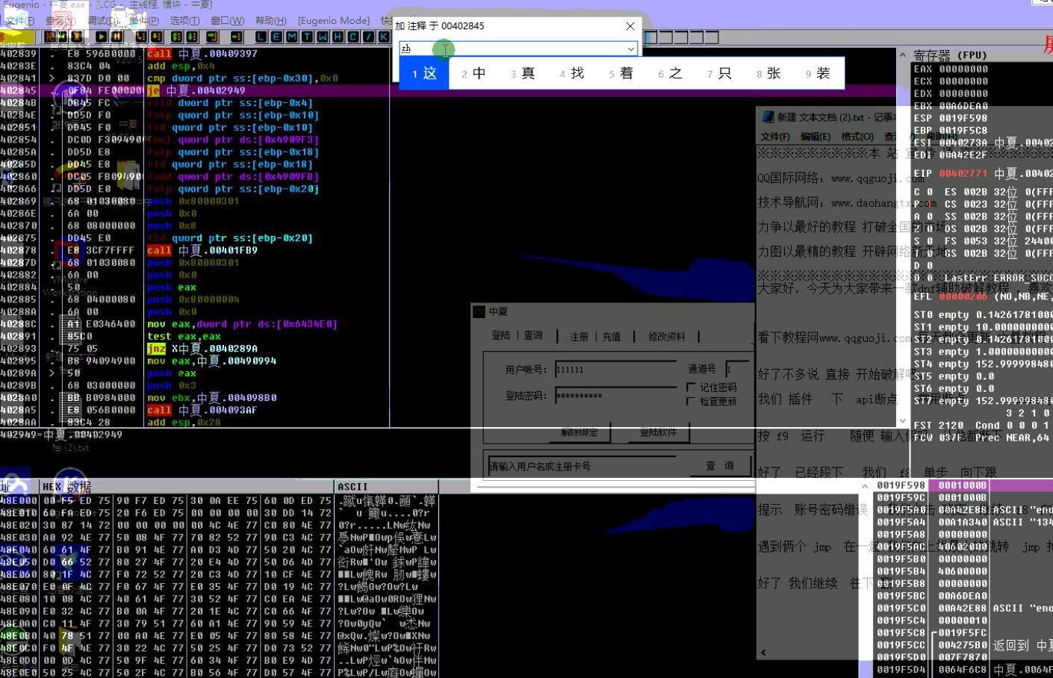Click the 登陆软件 button
The width and height of the screenshot is (1053, 678).
coord(658,432)
